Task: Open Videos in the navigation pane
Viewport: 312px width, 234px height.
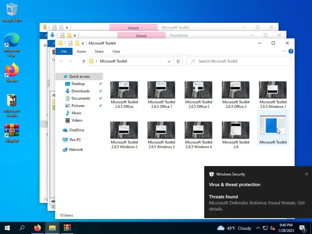Action: 77,120
